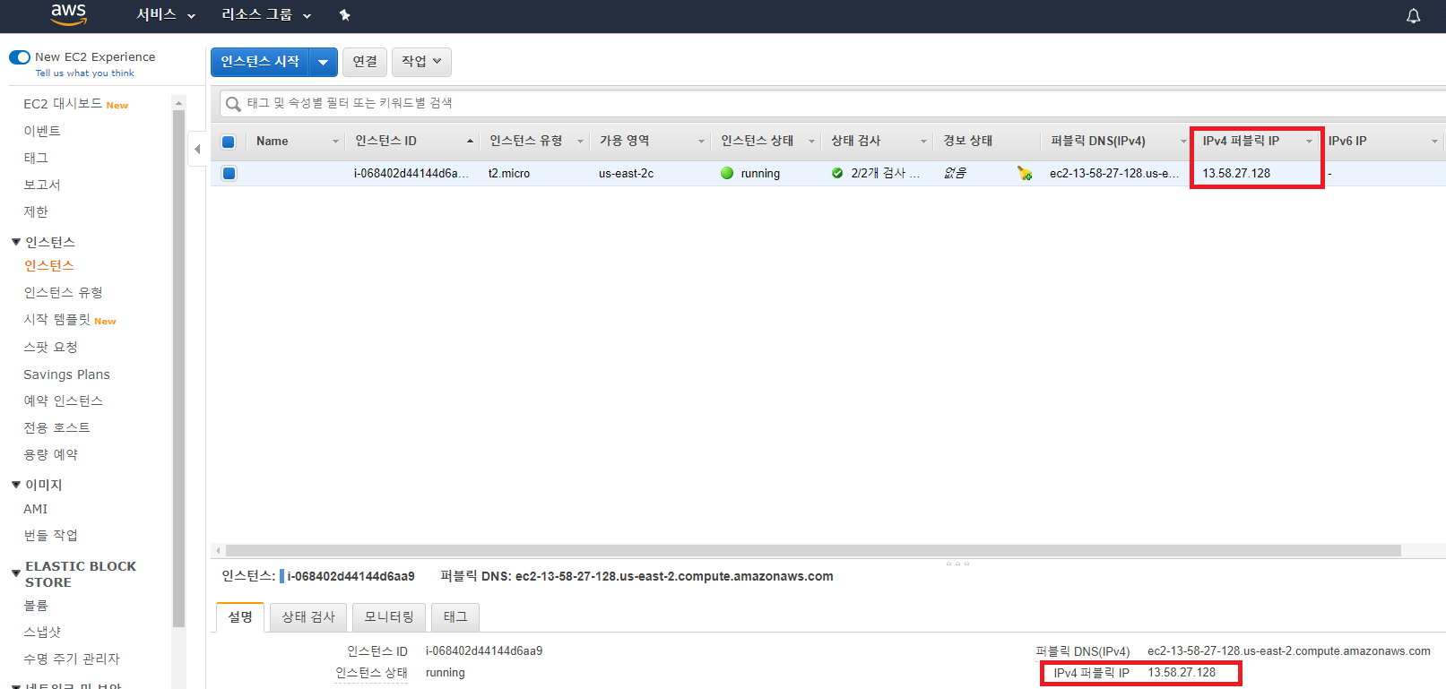Open 보고서 in sidebar

point(42,185)
